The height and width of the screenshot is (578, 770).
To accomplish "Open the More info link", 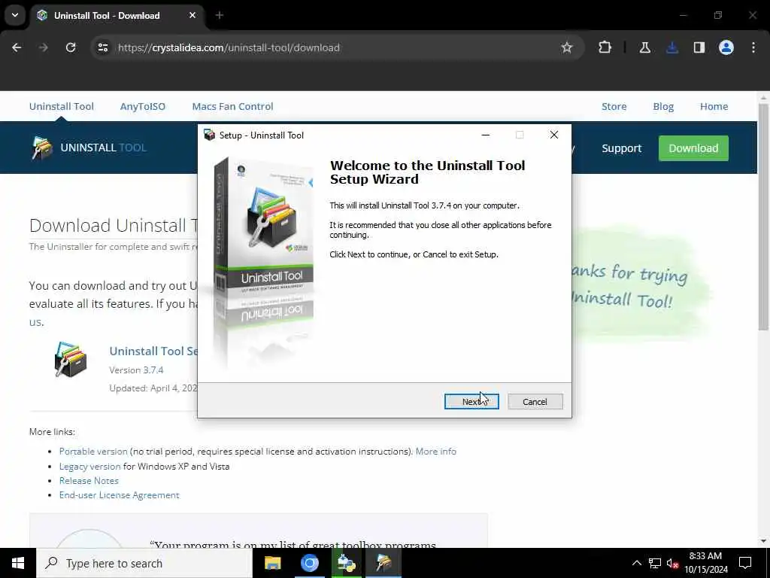I will [x=436, y=452].
